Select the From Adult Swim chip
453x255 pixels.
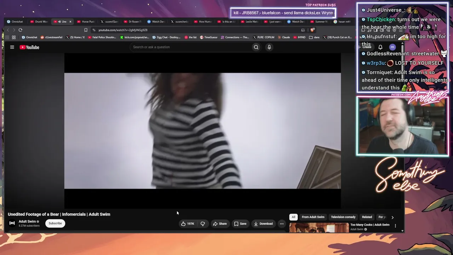(x=313, y=217)
